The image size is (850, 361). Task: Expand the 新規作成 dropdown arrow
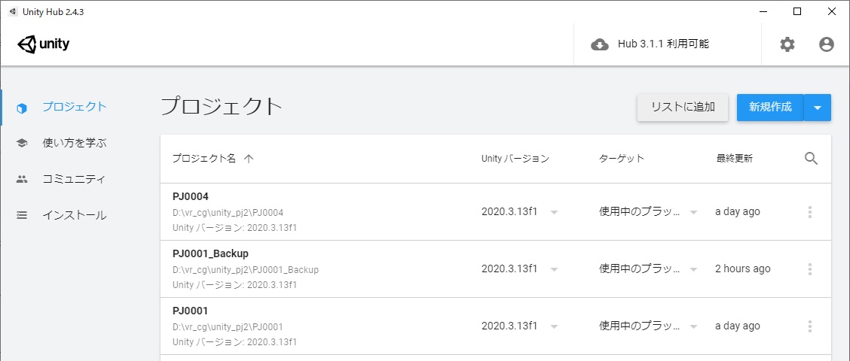[x=818, y=108]
